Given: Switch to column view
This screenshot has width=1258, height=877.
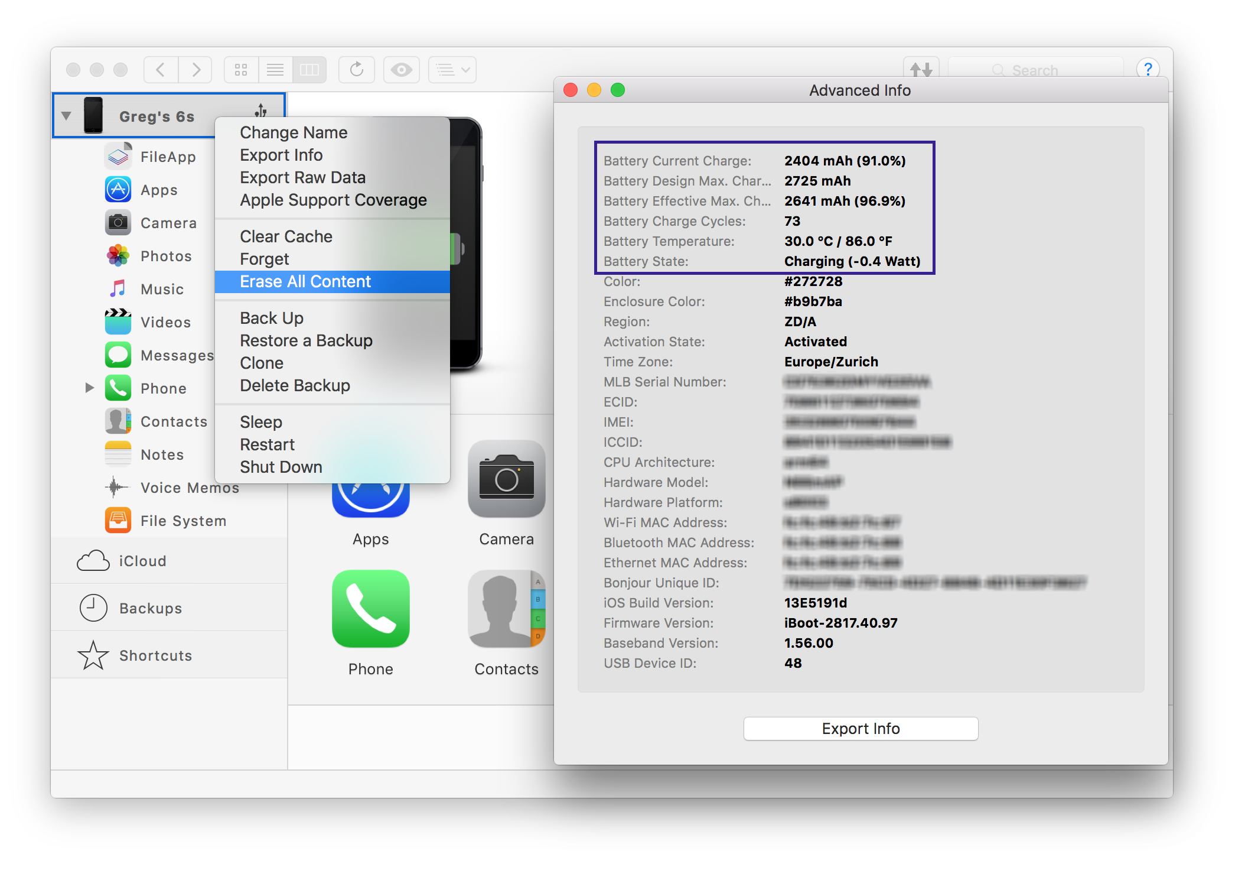Looking at the screenshot, I should [309, 70].
